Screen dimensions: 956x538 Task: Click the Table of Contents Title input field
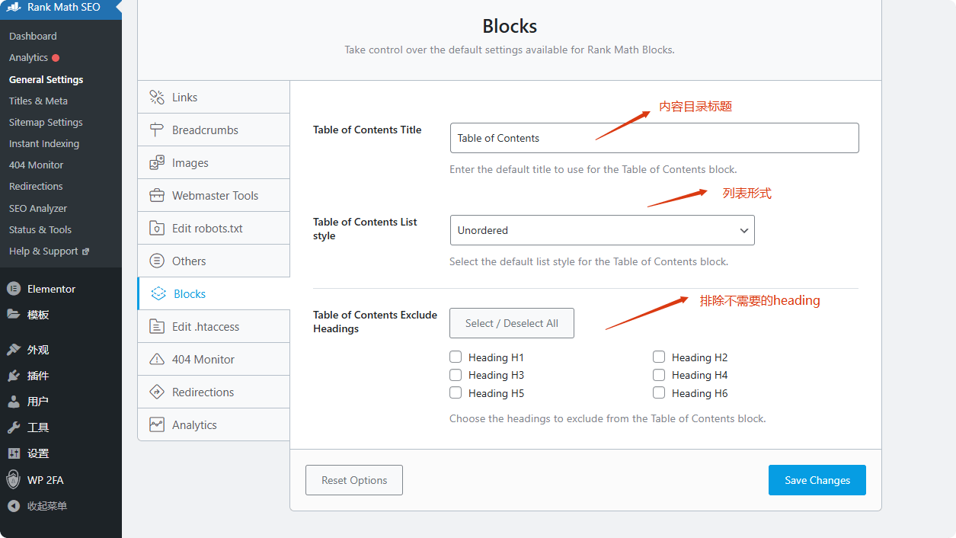(x=654, y=138)
